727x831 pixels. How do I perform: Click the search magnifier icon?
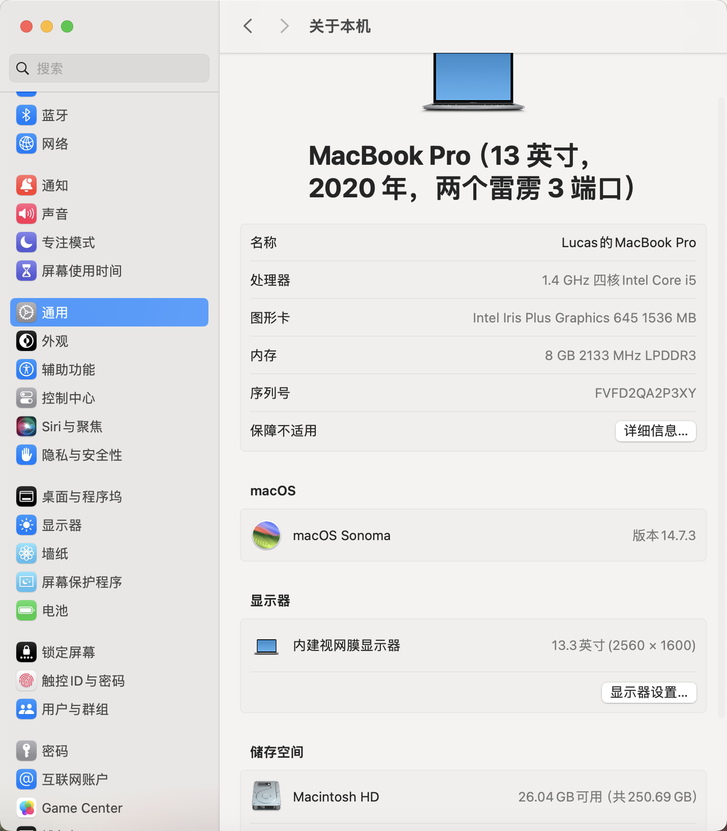(x=22, y=68)
